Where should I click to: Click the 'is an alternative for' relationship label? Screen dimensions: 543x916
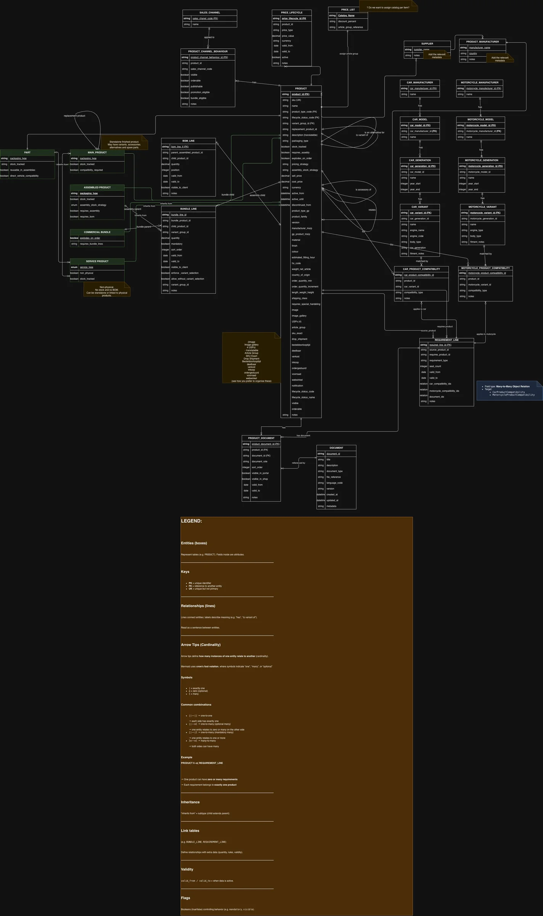374,132
